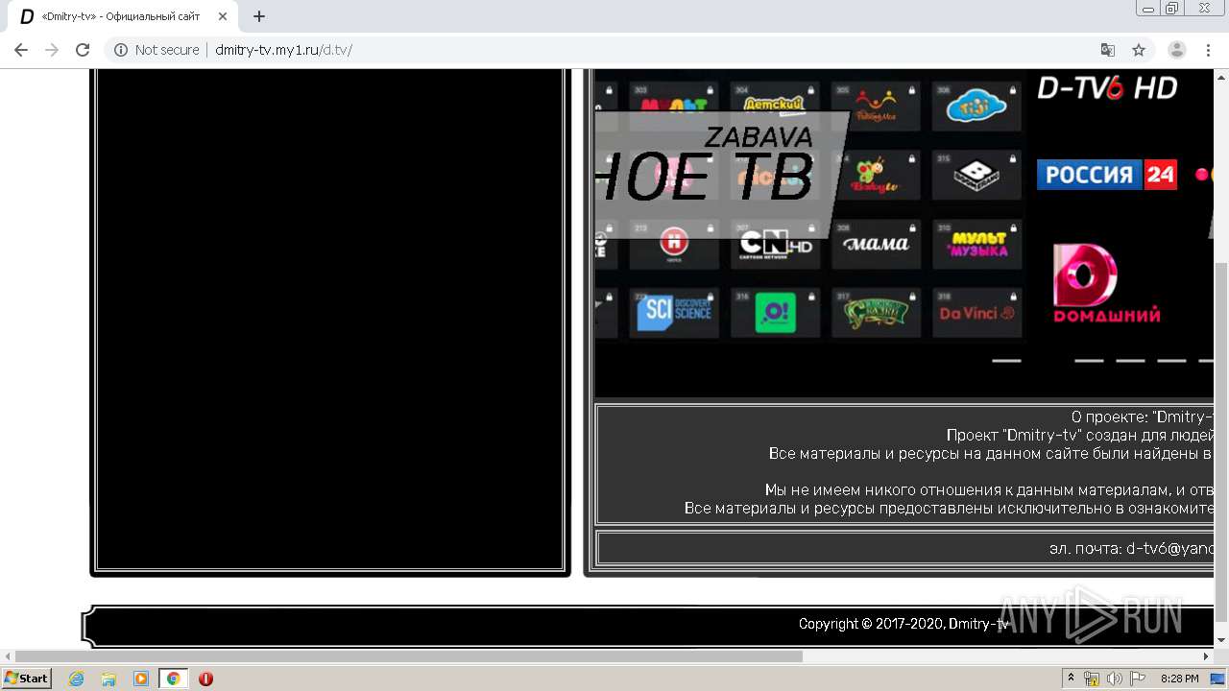Viewport: 1229px width, 691px height.
Task: Open the Windows Start menu
Action: click(26, 679)
